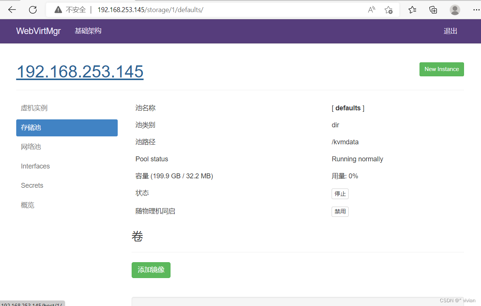Select the 池类别 label
This screenshot has width=481, height=306.
[145, 125]
